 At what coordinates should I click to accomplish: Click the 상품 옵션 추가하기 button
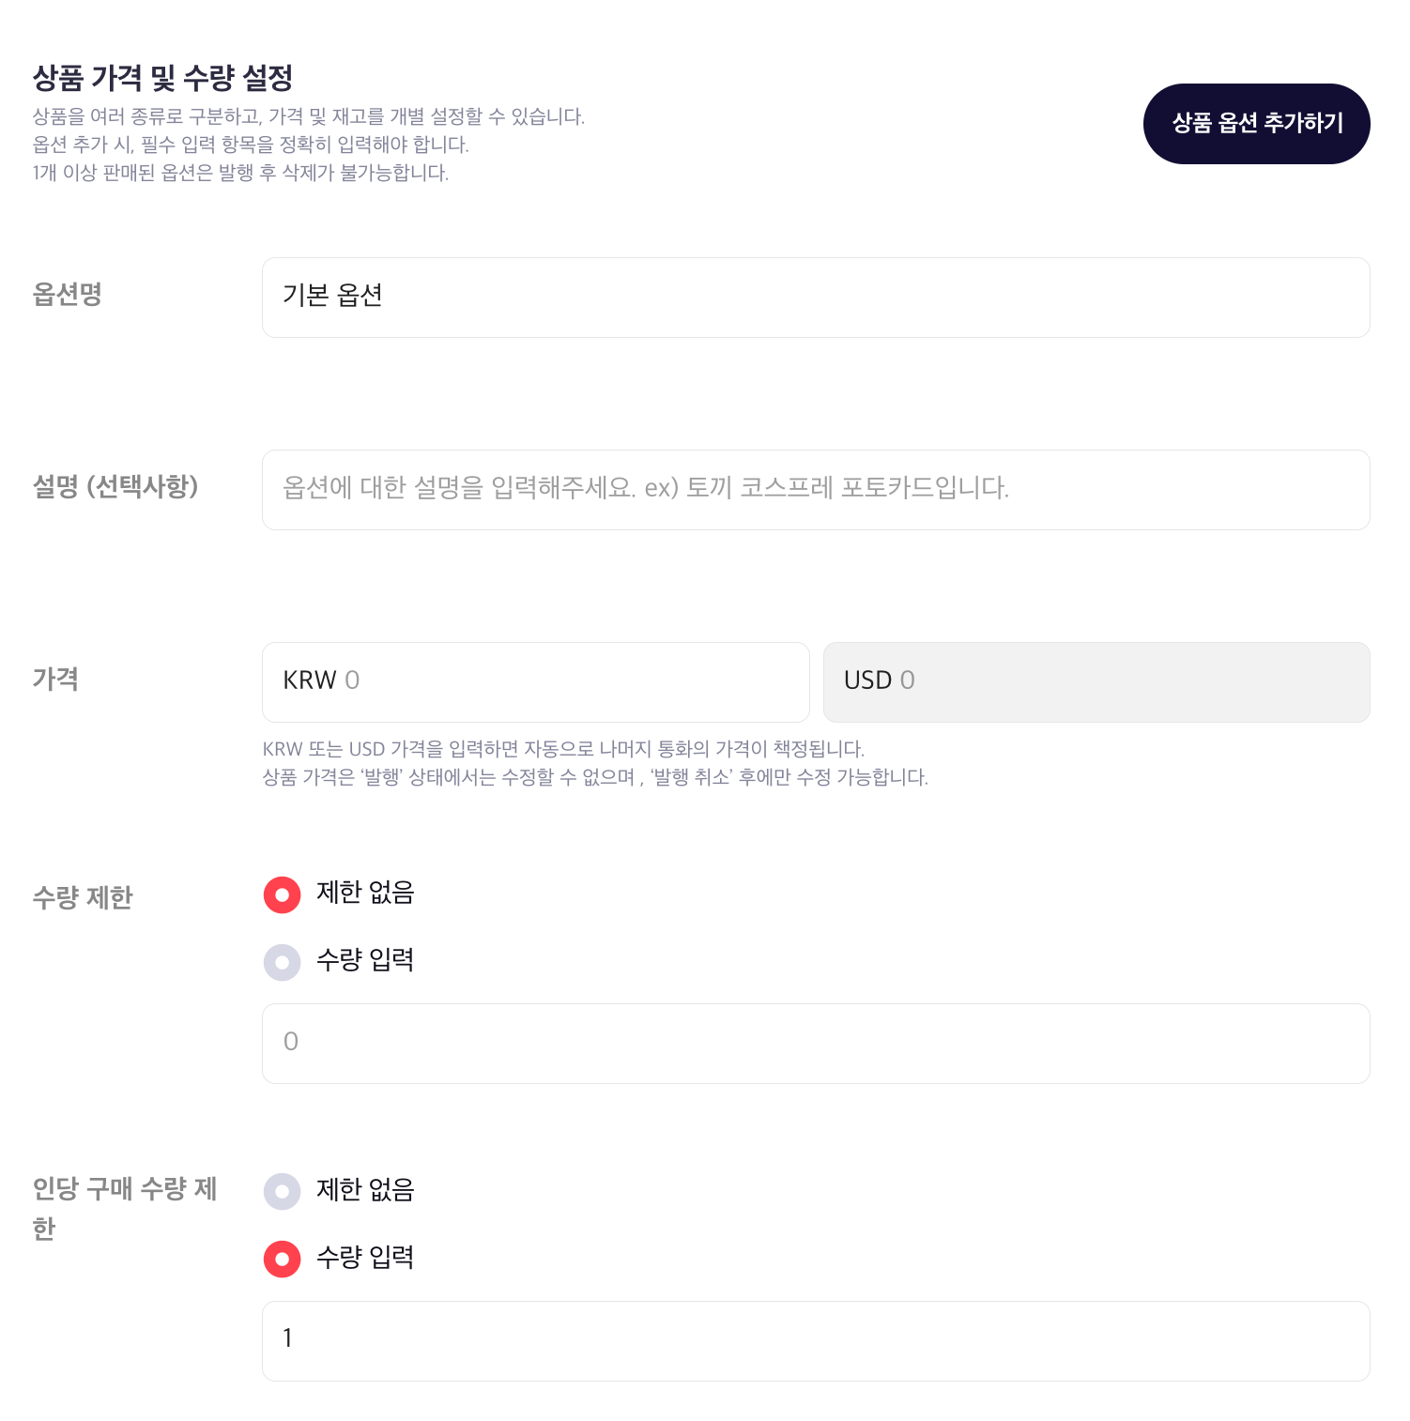(1256, 123)
